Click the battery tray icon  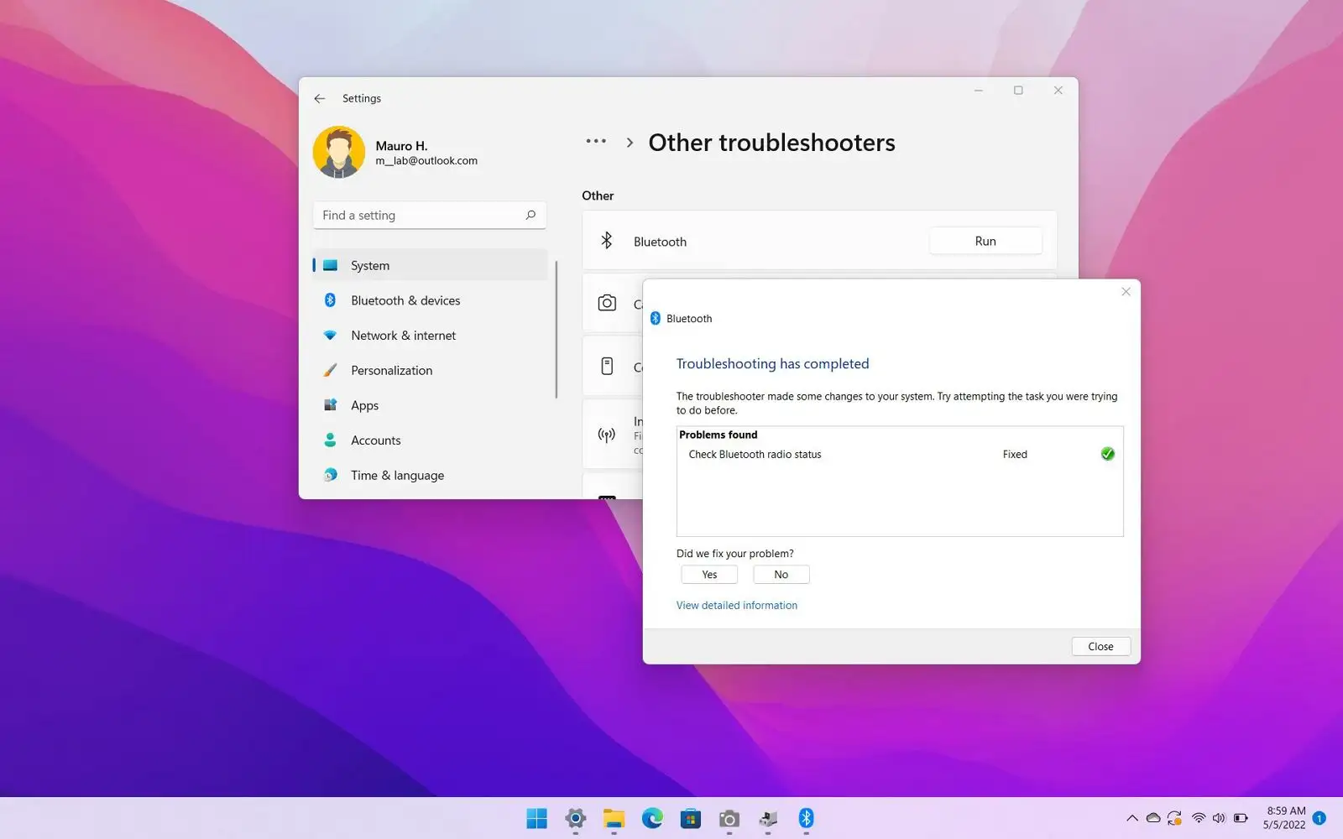[1241, 818]
